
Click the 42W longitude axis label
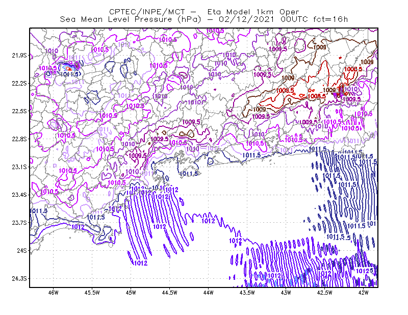[364, 293]
